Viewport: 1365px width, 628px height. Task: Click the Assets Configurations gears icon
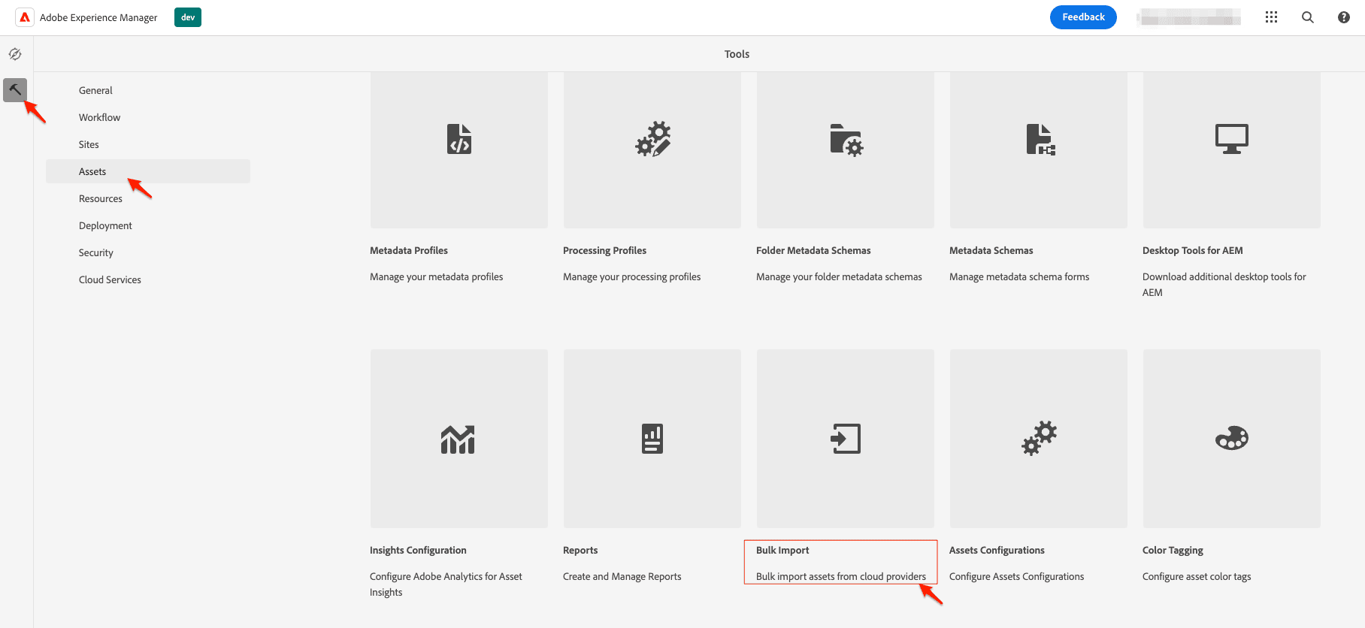click(x=1040, y=438)
